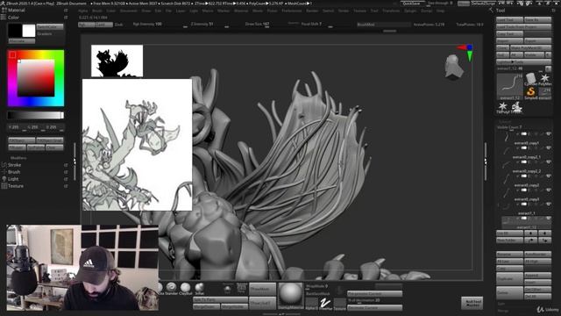
Task: Click the Load Tool button
Action: click(x=509, y=19)
